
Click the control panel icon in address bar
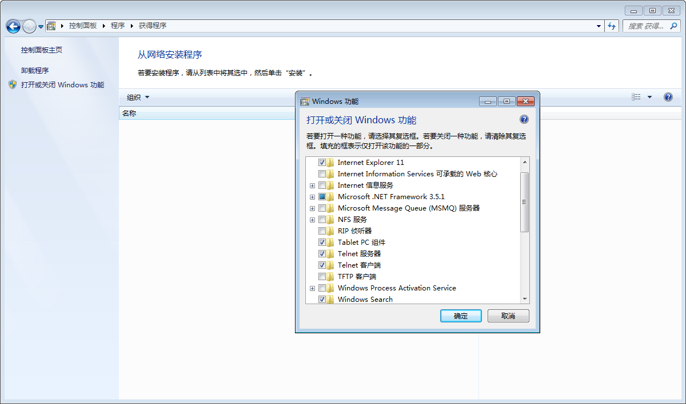[51, 26]
